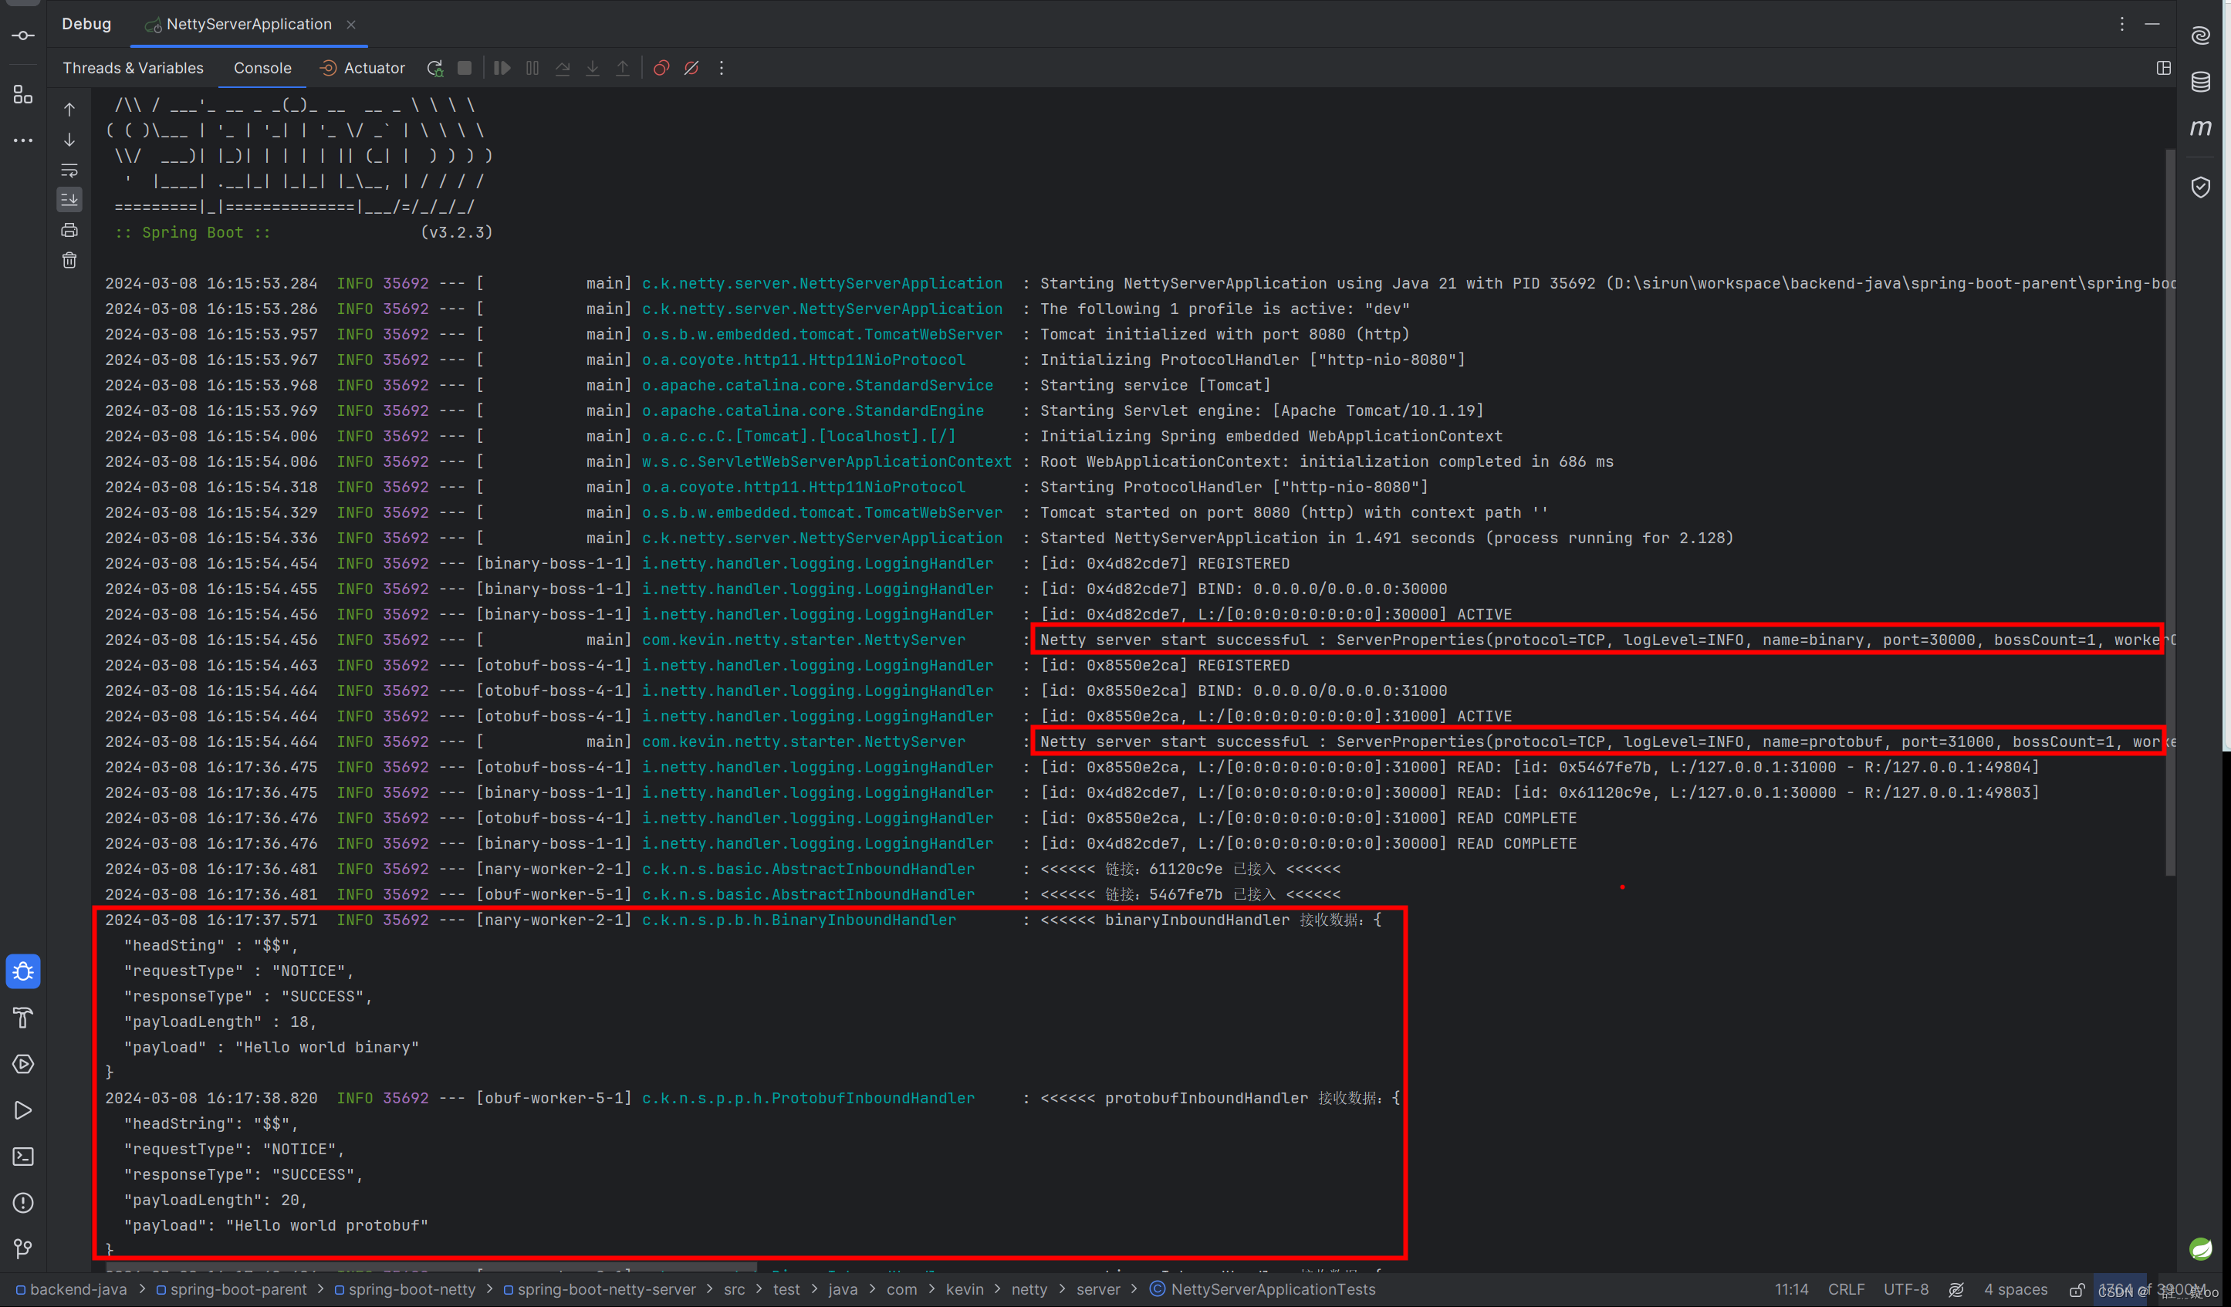Click the Step Into icon
This screenshot has height=1307, width=2231.
point(592,68)
